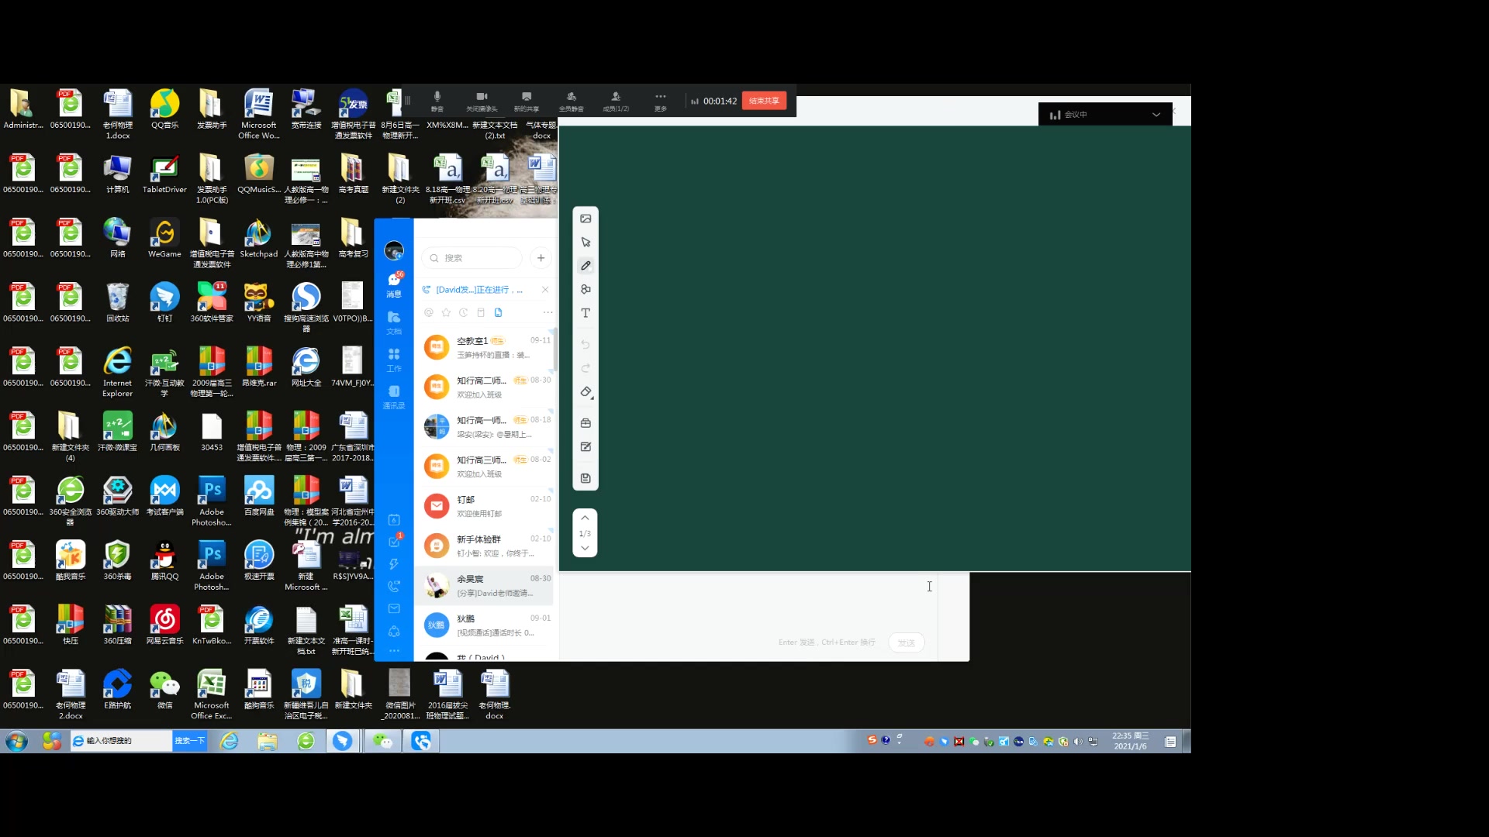Open DingTalk Documents (文档) tab
The width and height of the screenshot is (1489, 837).
point(394,322)
